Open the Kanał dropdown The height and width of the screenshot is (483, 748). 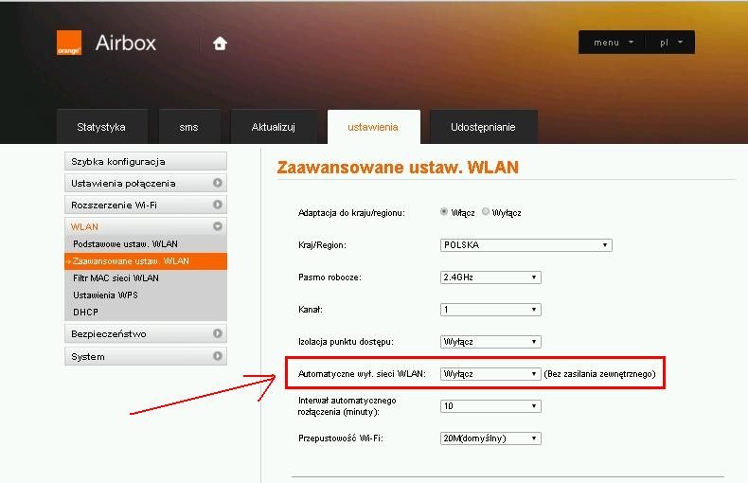(490, 310)
